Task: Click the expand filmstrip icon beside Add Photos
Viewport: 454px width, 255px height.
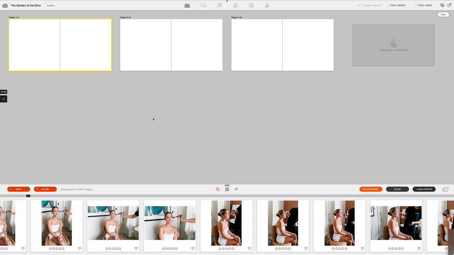Action: click(x=445, y=189)
